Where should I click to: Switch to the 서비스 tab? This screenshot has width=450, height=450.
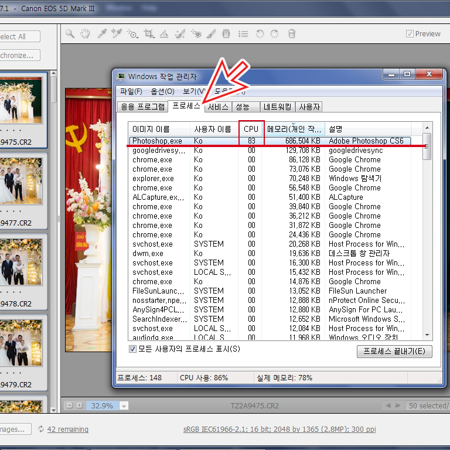pos(218,107)
